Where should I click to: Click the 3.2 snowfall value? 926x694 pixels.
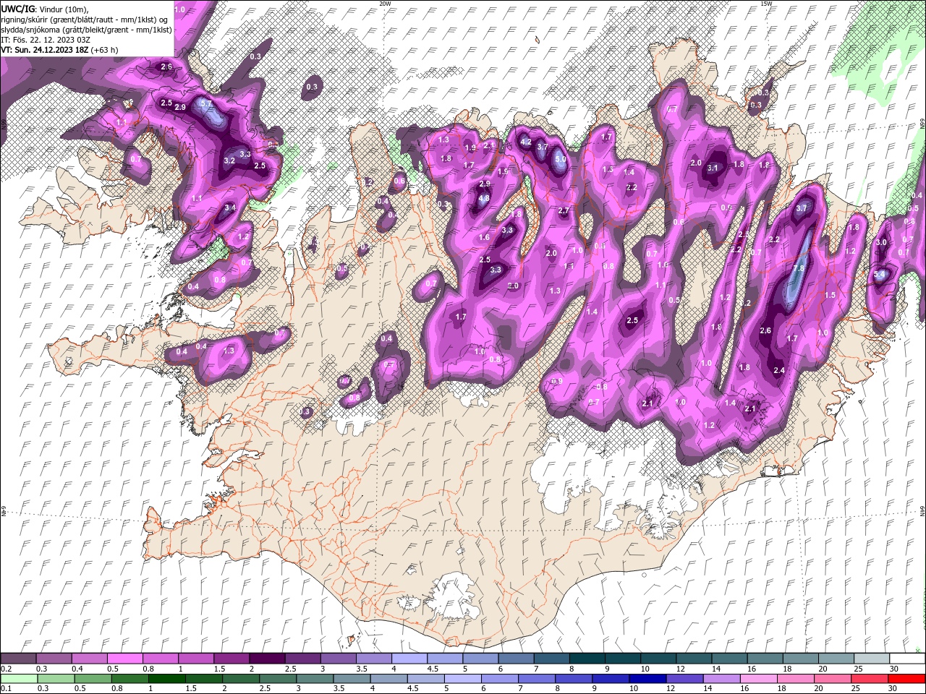(229, 160)
